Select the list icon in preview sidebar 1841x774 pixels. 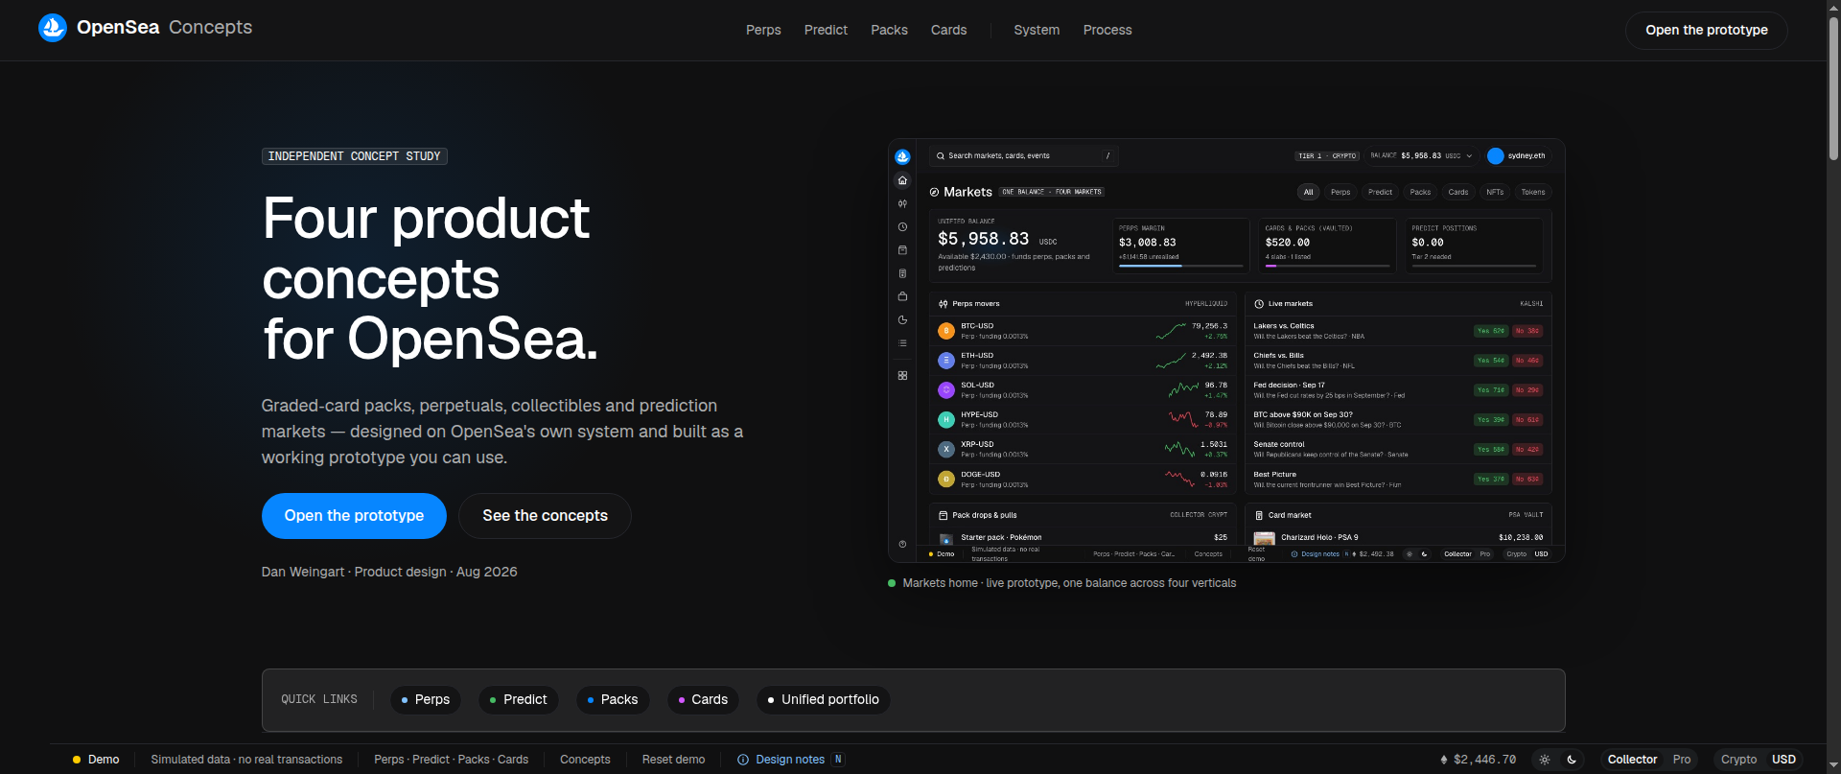[902, 343]
